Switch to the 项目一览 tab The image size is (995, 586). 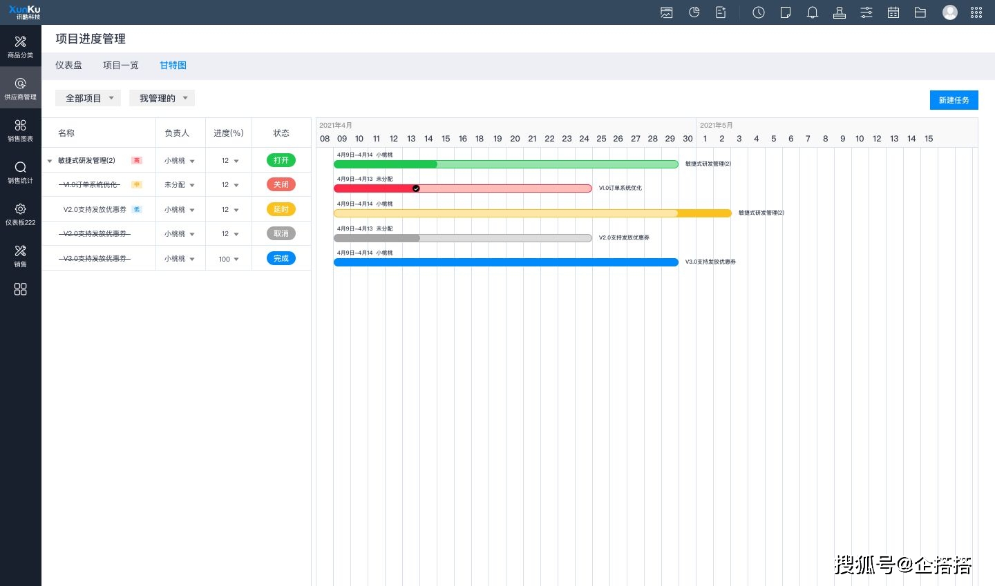(120, 66)
